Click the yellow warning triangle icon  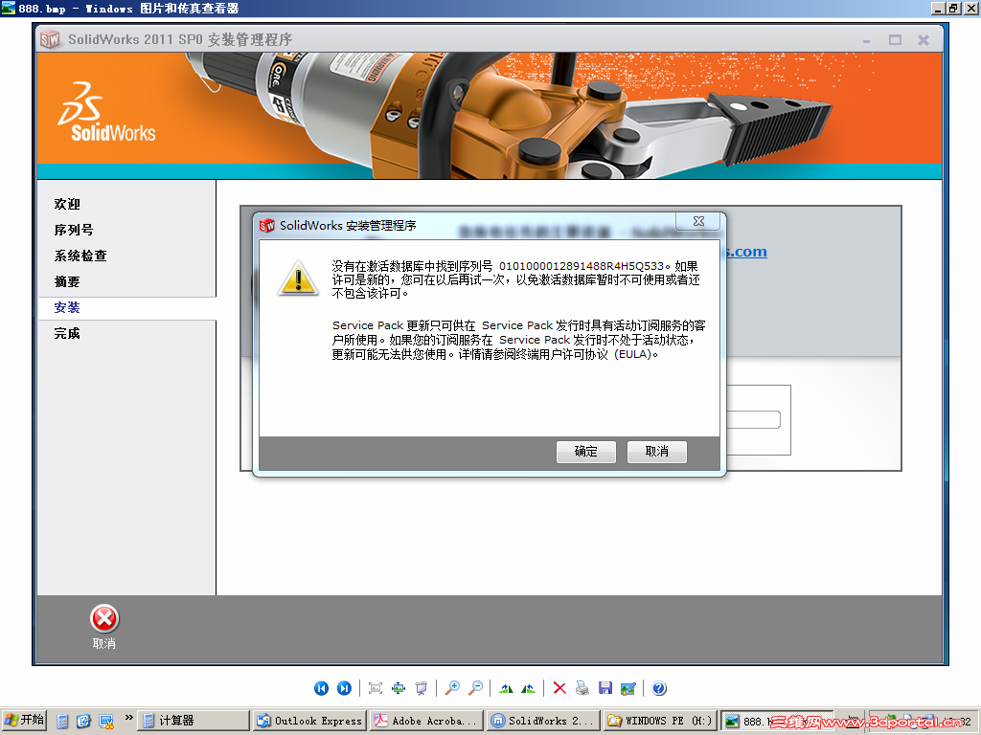[x=299, y=278]
